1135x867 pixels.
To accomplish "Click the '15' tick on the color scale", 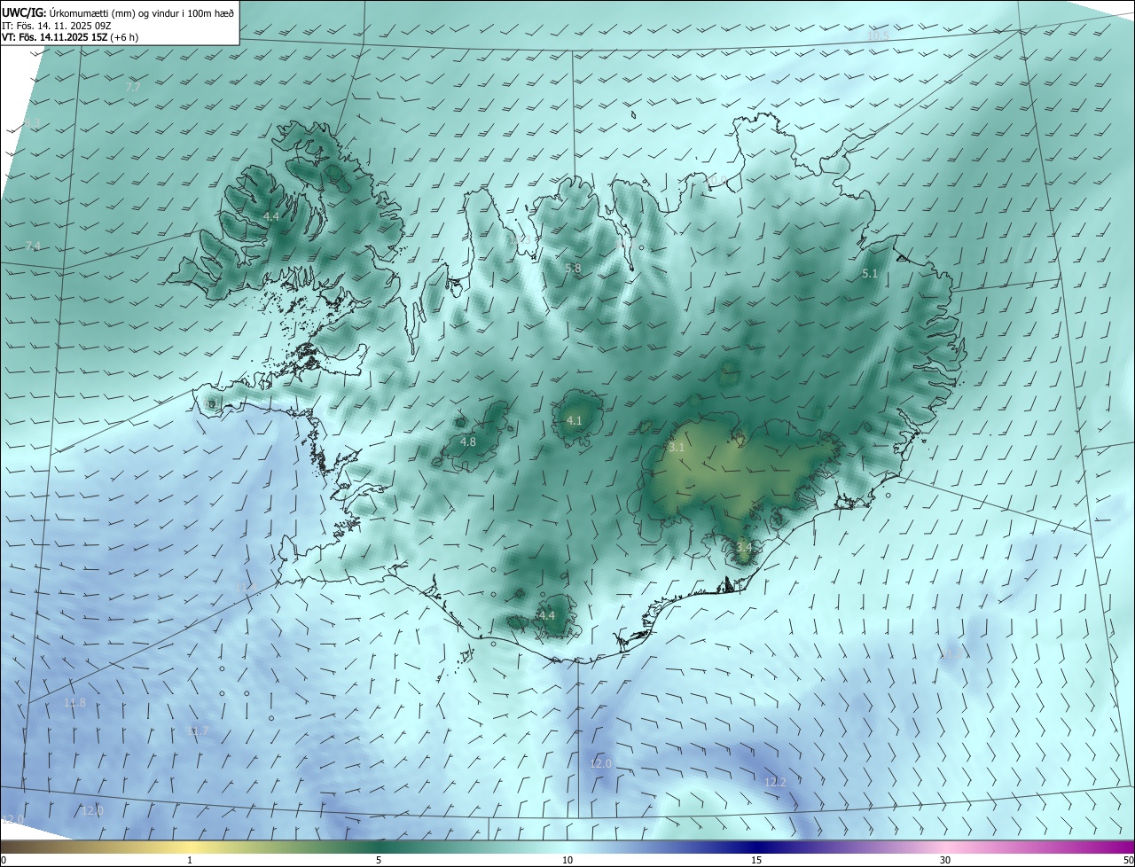I will (x=756, y=861).
